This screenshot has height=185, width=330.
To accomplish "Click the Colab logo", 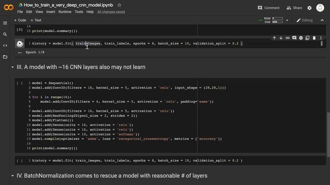I will (8, 8).
